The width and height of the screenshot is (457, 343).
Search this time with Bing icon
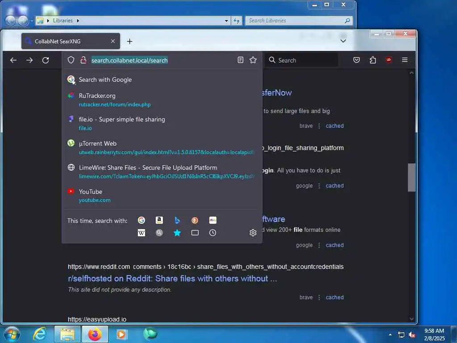click(177, 220)
